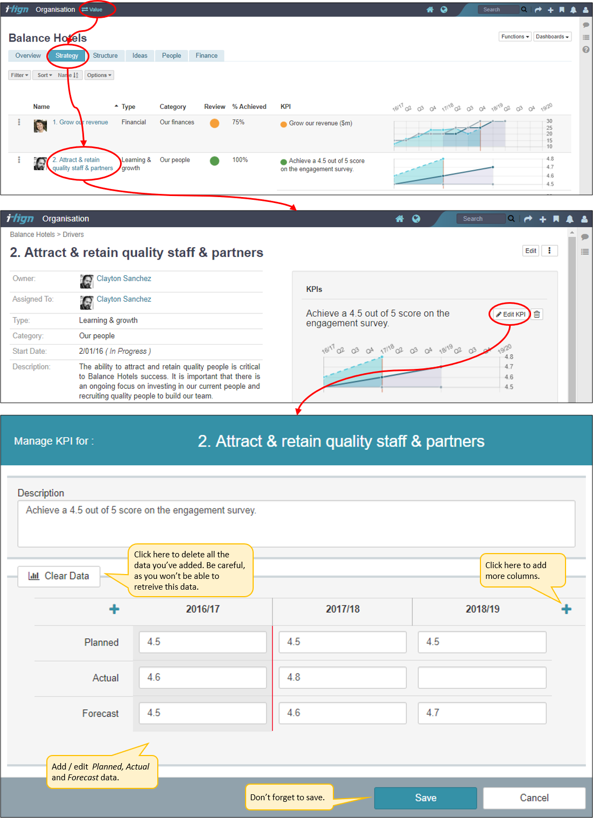The width and height of the screenshot is (593, 818).
Task: Open the kebab menu for Grow our revenue row
Action: tap(19, 122)
